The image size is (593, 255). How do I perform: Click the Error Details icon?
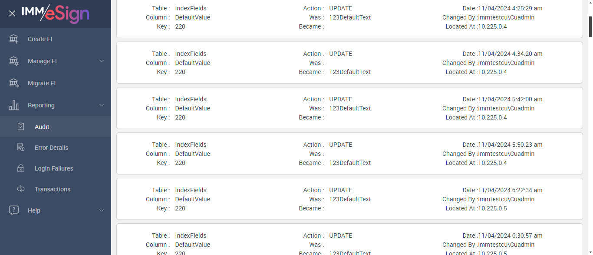tap(21, 148)
